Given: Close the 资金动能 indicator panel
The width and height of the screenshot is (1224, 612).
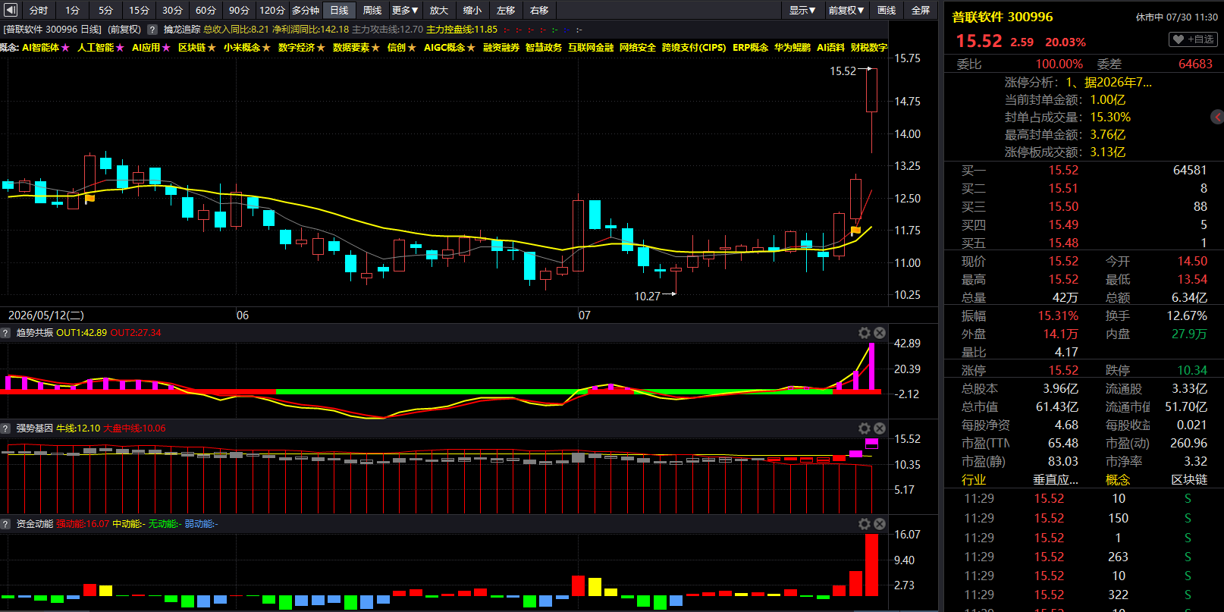Looking at the screenshot, I should pos(880,524).
